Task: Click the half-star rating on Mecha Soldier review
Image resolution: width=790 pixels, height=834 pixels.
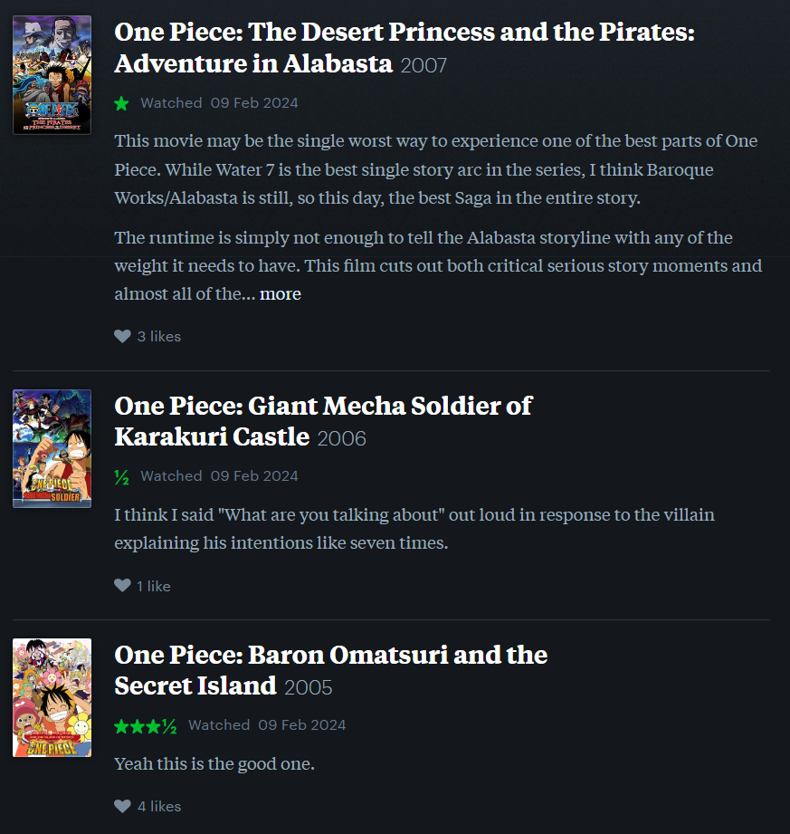Action: pyautogui.click(x=122, y=476)
